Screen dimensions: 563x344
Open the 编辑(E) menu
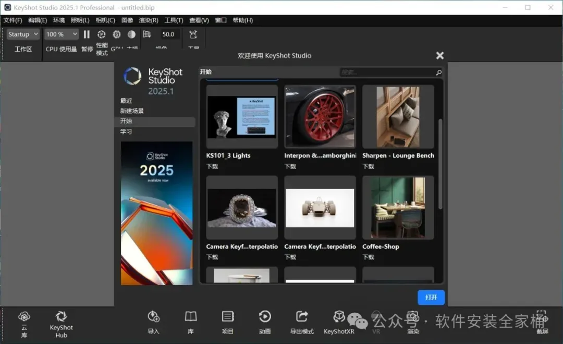click(x=38, y=20)
